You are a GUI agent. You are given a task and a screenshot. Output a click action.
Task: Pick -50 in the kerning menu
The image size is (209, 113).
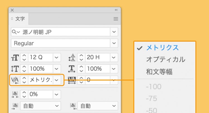tap(151, 110)
